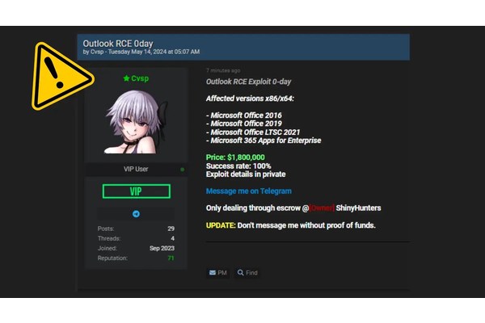Click the ShinyHunters escrow mention
This screenshot has height=323, width=485.
(x=358, y=208)
